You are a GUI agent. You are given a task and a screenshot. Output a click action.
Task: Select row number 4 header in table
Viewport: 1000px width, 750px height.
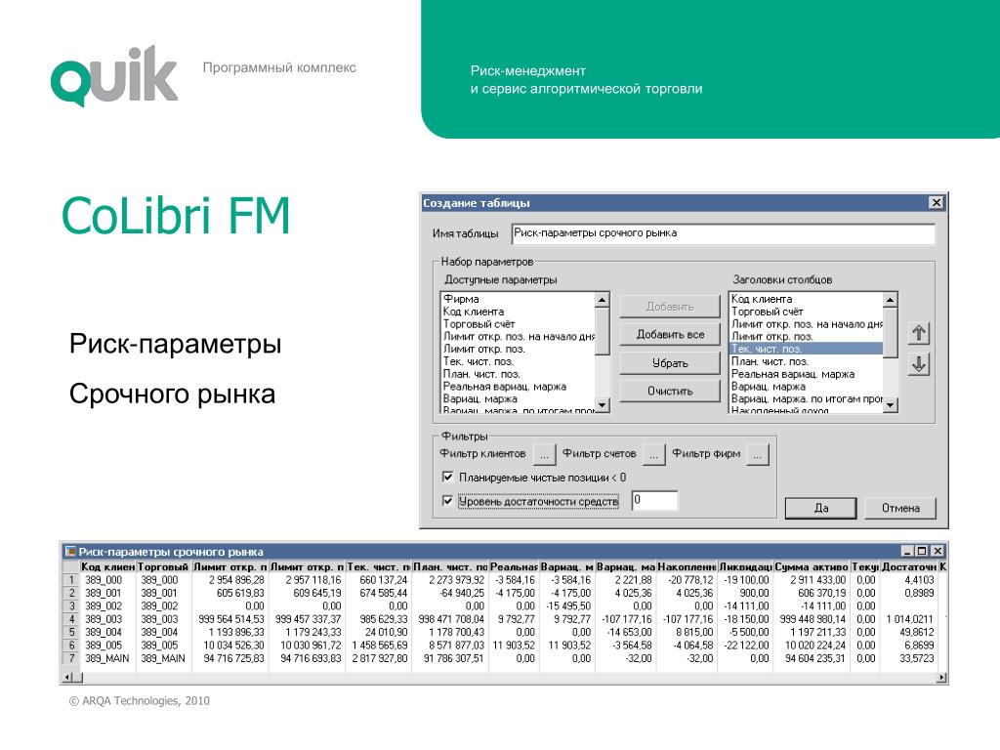tap(70, 618)
